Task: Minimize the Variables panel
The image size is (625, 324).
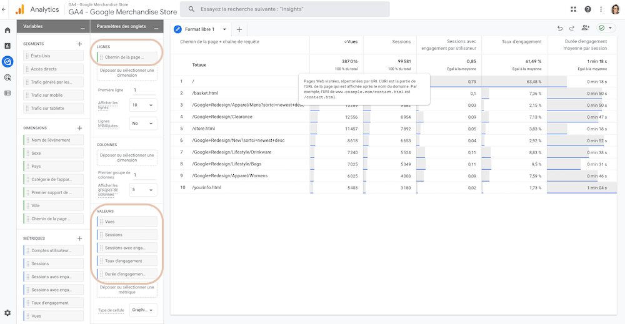Action: tap(82, 28)
